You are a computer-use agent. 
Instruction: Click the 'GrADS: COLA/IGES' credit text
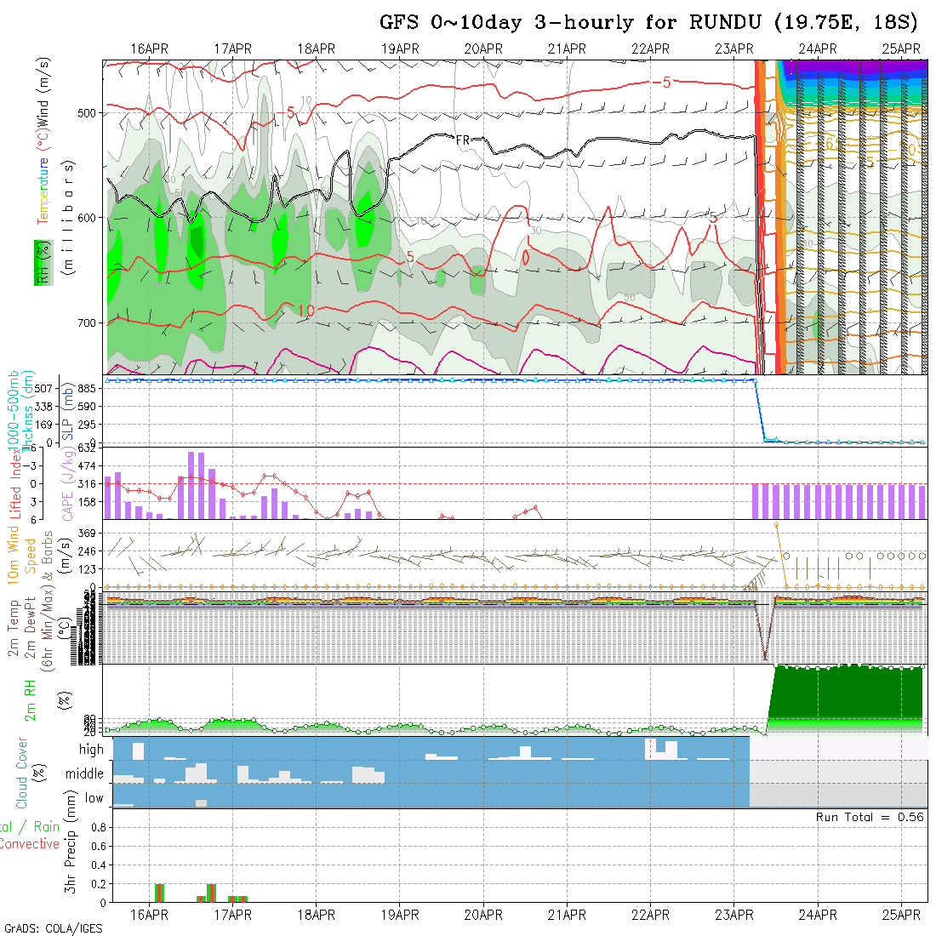pos(53,929)
